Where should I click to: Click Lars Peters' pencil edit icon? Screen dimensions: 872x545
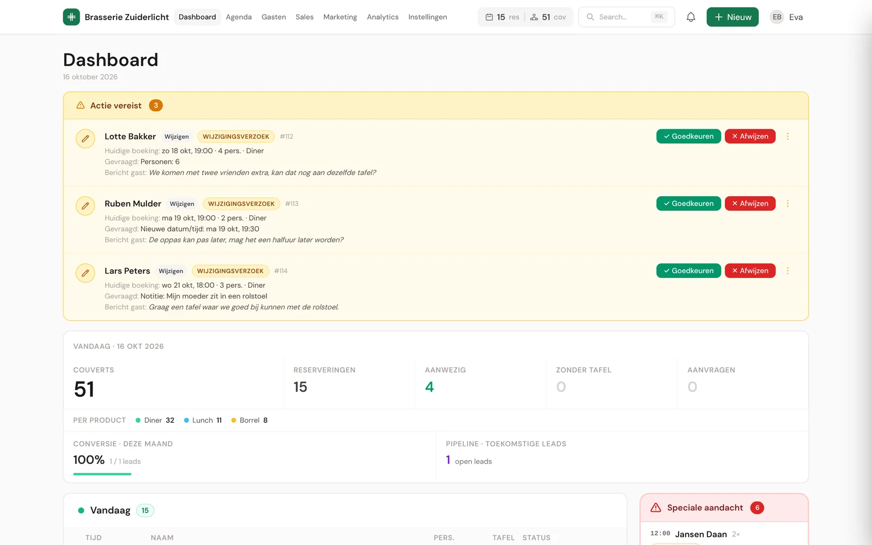tap(85, 273)
